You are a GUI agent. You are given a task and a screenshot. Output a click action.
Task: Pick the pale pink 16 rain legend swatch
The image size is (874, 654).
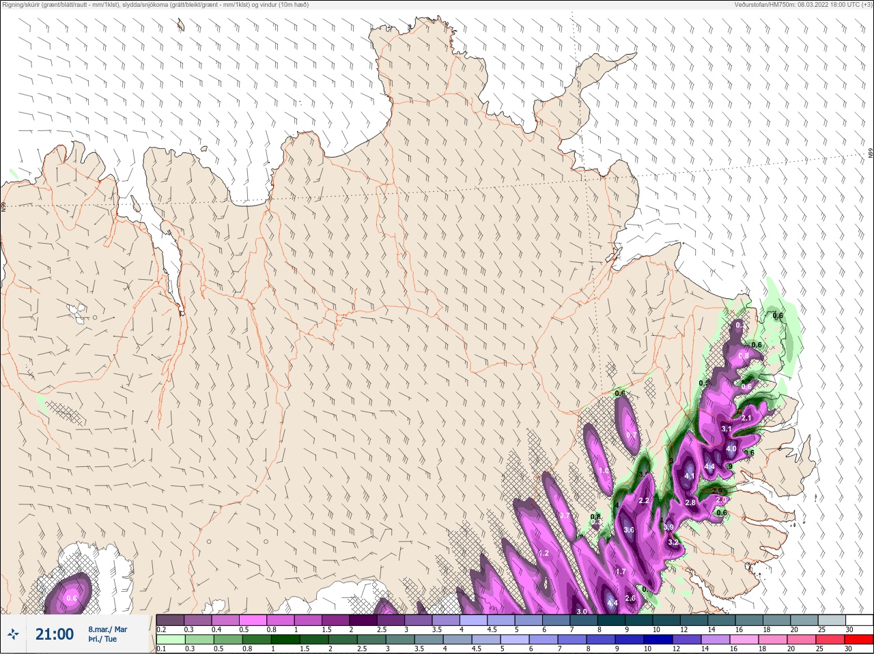tap(745, 640)
